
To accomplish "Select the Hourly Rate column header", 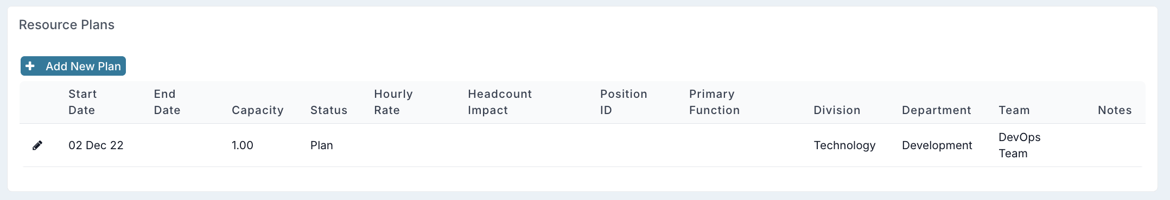I will (393, 102).
